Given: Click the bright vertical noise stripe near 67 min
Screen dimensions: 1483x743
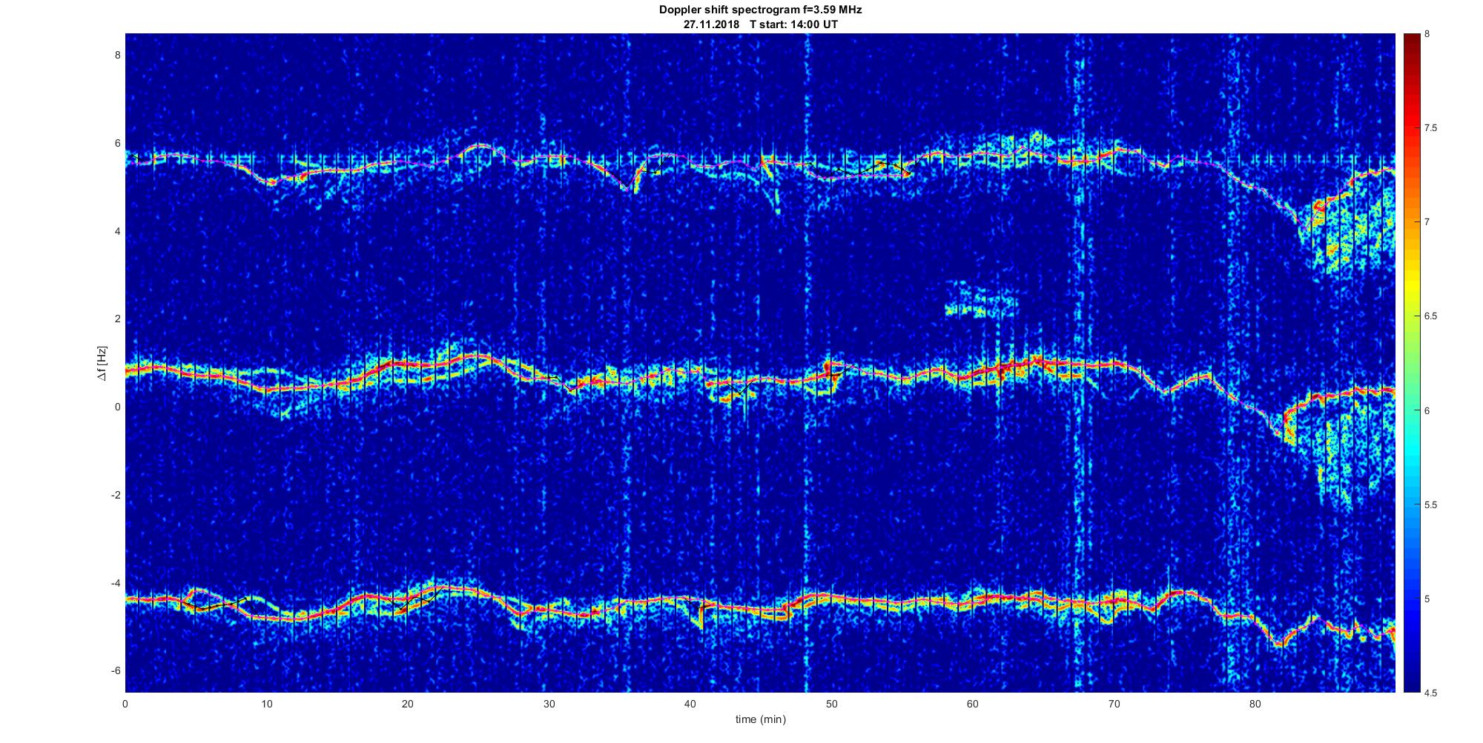Looking at the screenshot, I should pos(1080,363).
